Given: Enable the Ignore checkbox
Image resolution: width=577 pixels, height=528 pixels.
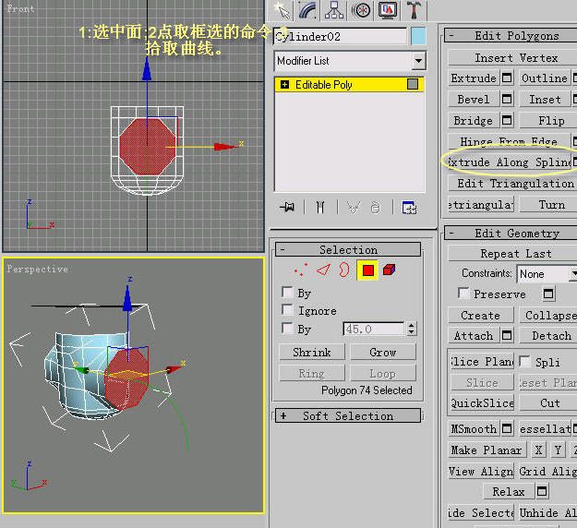Looking at the screenshot, I should pyautogui.click(x=287, y=310).
